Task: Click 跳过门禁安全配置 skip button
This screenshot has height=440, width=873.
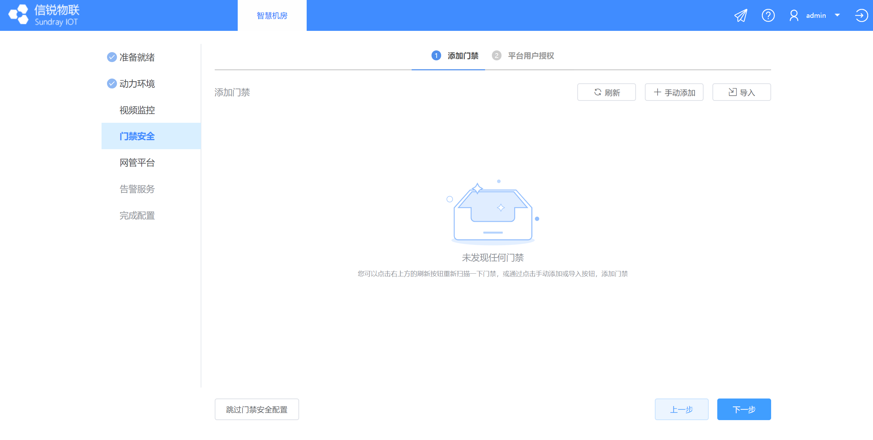Action: point(257,409)
